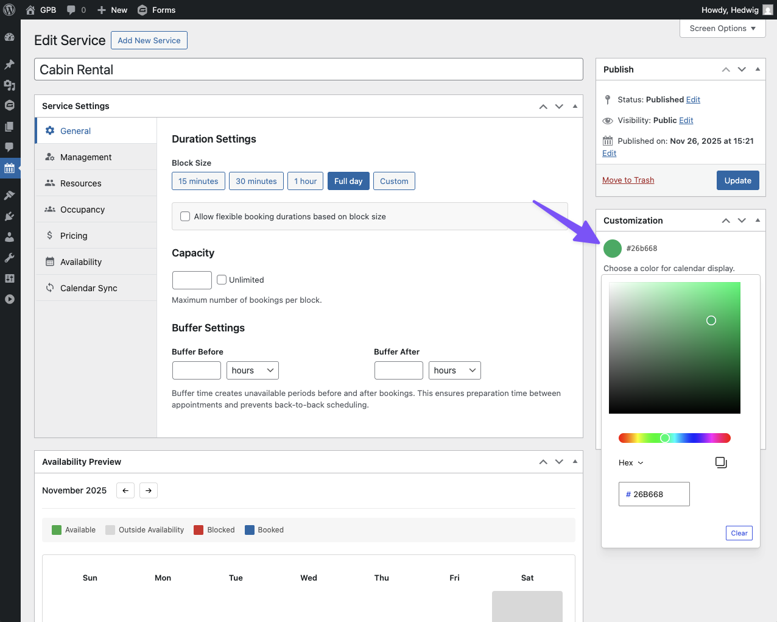The height and width of the screenshot is (622, 777).
Task: Click the Update button
Action: [x=737, y=180]
